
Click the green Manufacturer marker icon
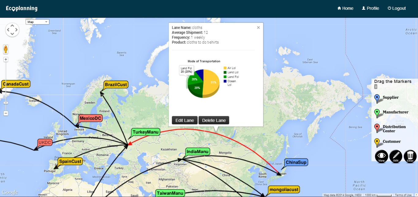(377, 113)
